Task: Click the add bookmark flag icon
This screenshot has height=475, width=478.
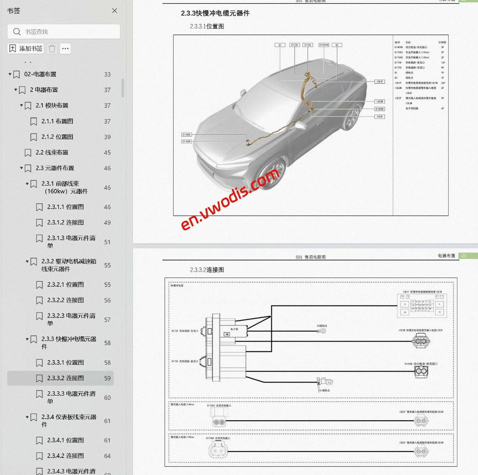Action: click(x=12, y=48)
